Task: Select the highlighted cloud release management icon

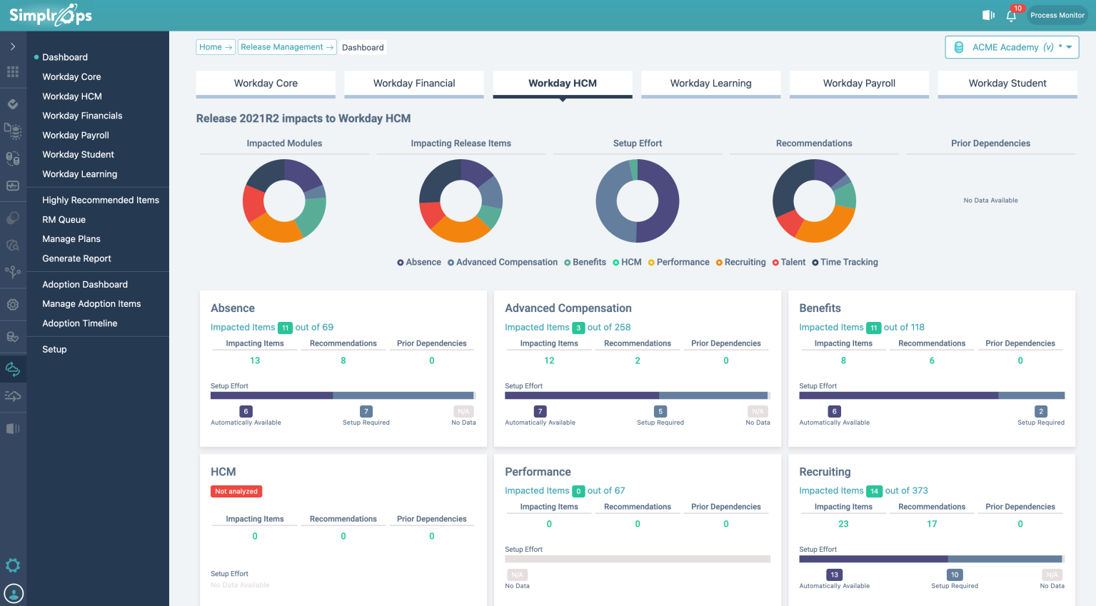Action: (x=13, y=369)
